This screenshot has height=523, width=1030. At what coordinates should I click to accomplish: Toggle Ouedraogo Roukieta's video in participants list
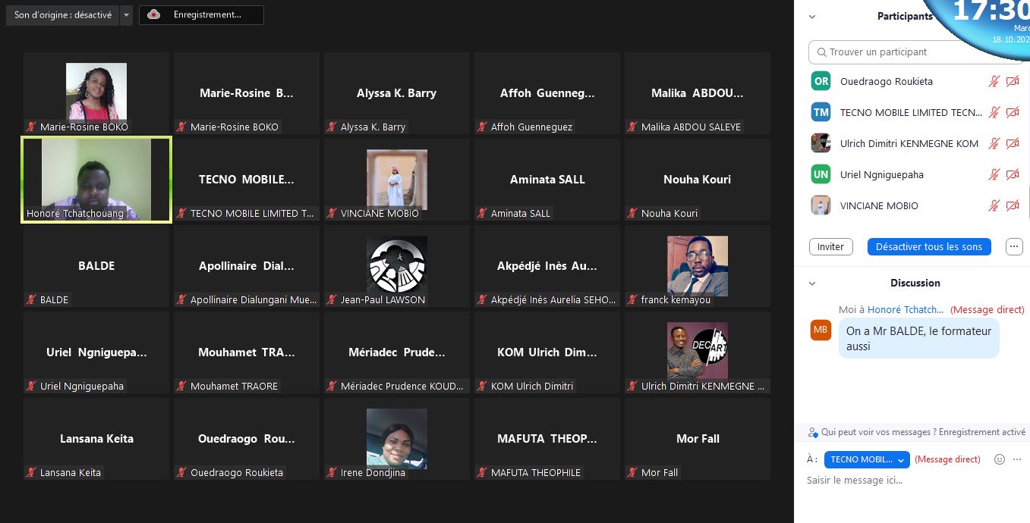1013,81
